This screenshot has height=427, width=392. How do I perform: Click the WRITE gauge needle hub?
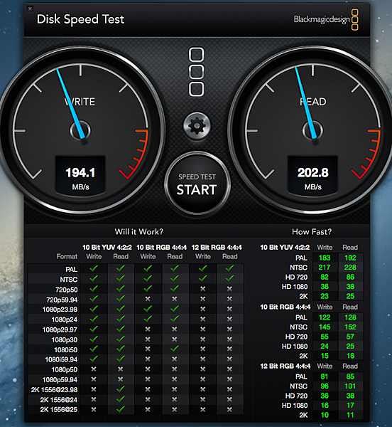tap(80, 130)
